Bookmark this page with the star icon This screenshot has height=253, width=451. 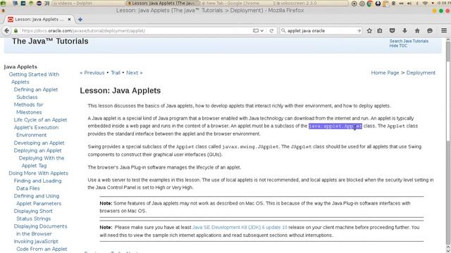tap(369, 31)
